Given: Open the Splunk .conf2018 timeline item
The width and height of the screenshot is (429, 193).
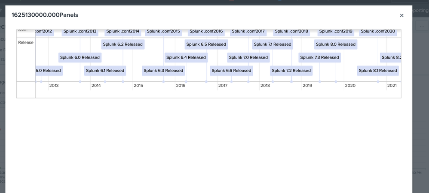Looking at the screenshot, I should click(291, 32).
